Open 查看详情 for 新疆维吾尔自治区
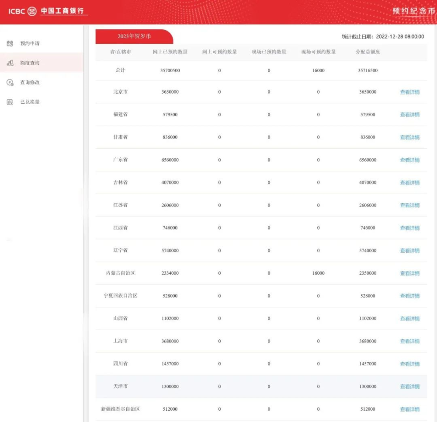Viewport: 437px width, 422px height. [x=410, y=409]
